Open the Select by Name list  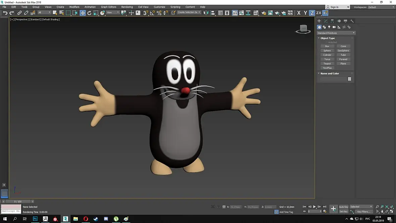(x=61, y=13)
